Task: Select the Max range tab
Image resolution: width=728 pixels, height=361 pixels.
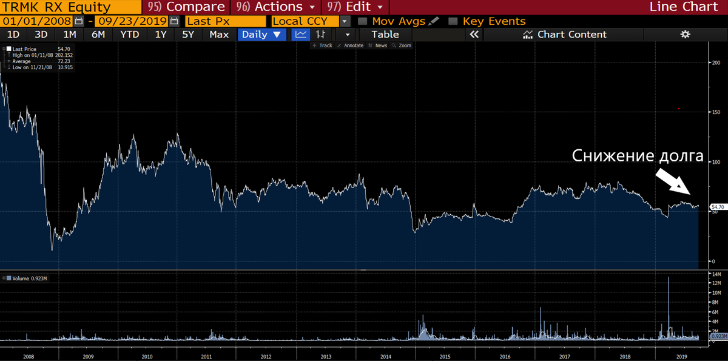Action: pos(219,35)
